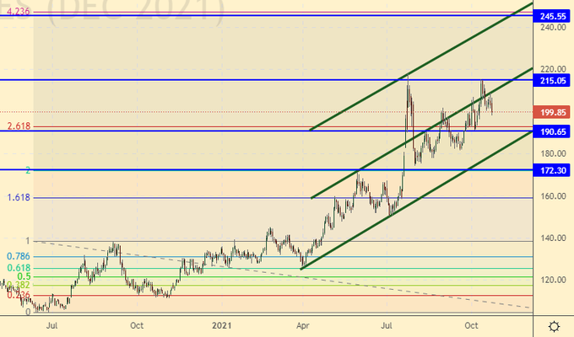This screenshot has width=574, height=337.
Task: Click the 160.00 price axis value
Action: tap(553, 196)
